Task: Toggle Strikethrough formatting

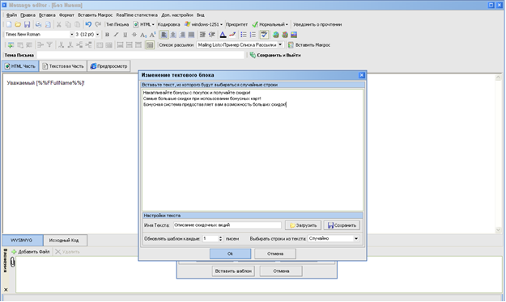Action: 134,35
